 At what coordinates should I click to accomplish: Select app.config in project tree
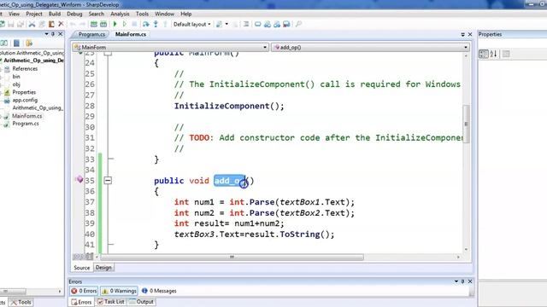point(25,100)
